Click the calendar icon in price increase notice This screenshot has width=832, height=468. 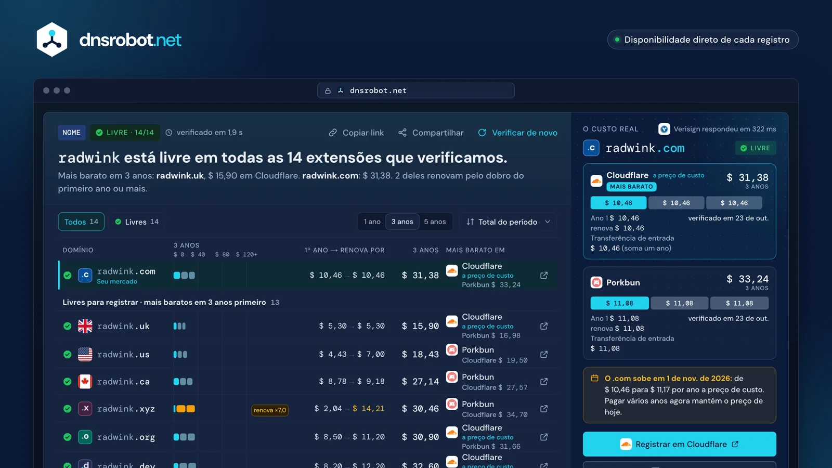point(595,378)
